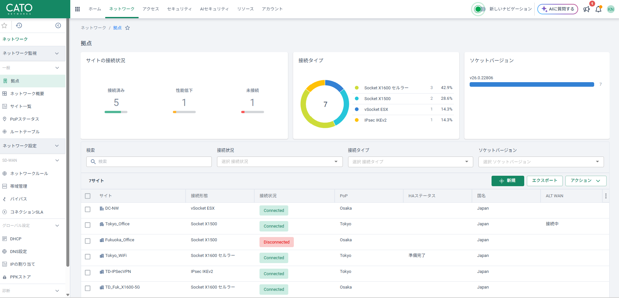Open the notifications bell icon
The width and height of the screenshot is (619, 298).
[598, 9]
